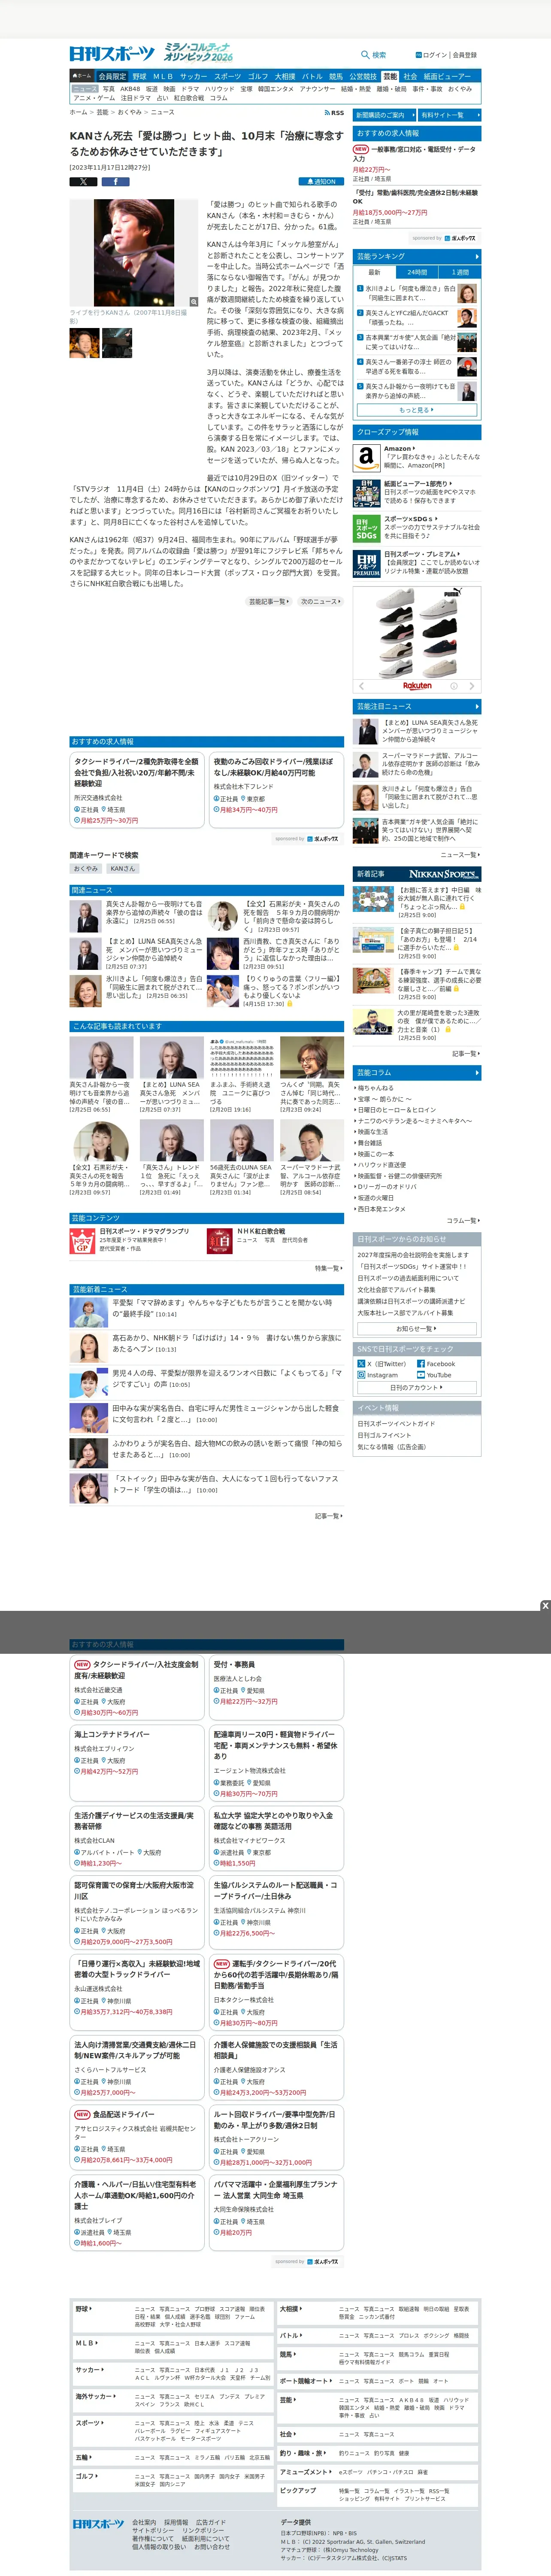The width and height of the screenshot is (551, 2576).
Task: Switch ranking to the 24時間 tab
Action: coord(417,272)
